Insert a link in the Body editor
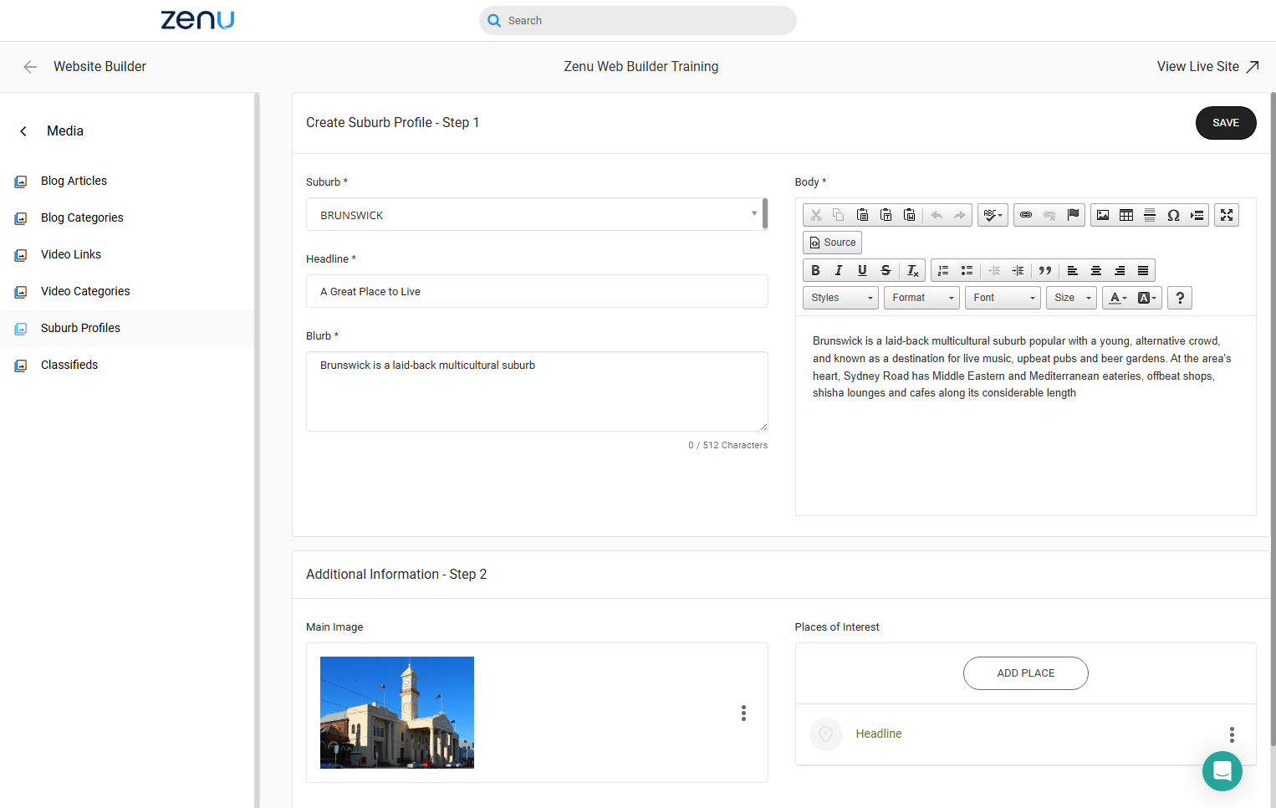This screenshot has width=1276, height=808. (x=1026, y=215)
